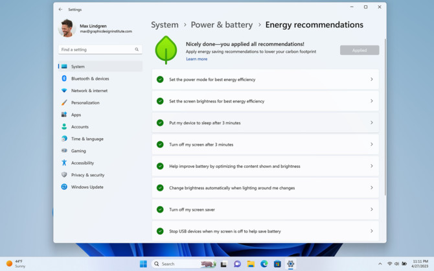Expand 'Change brightness automatically' chevron

[372, 187]
